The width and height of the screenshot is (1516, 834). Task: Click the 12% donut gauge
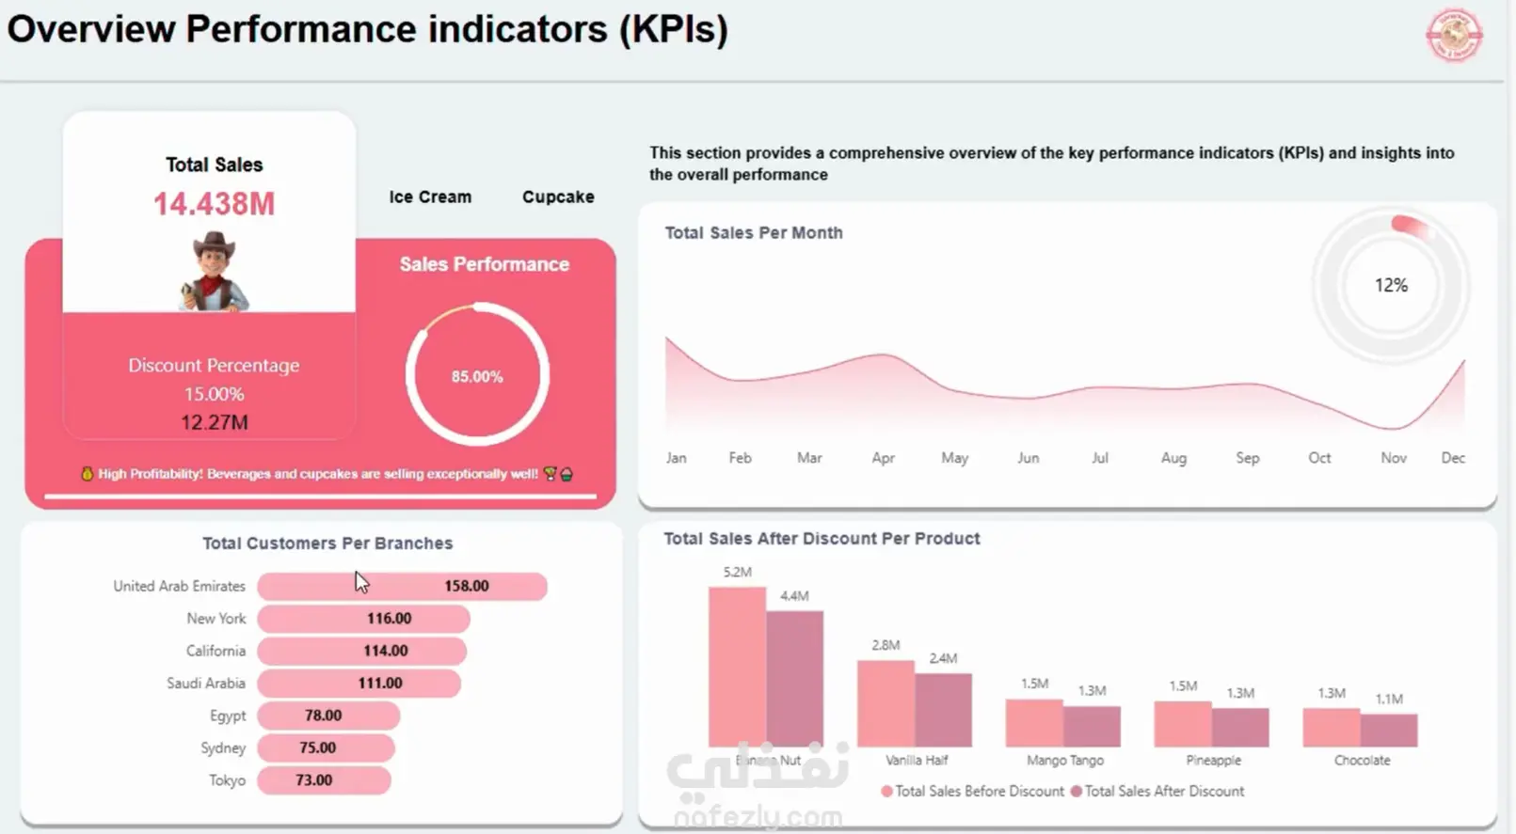1391,285
